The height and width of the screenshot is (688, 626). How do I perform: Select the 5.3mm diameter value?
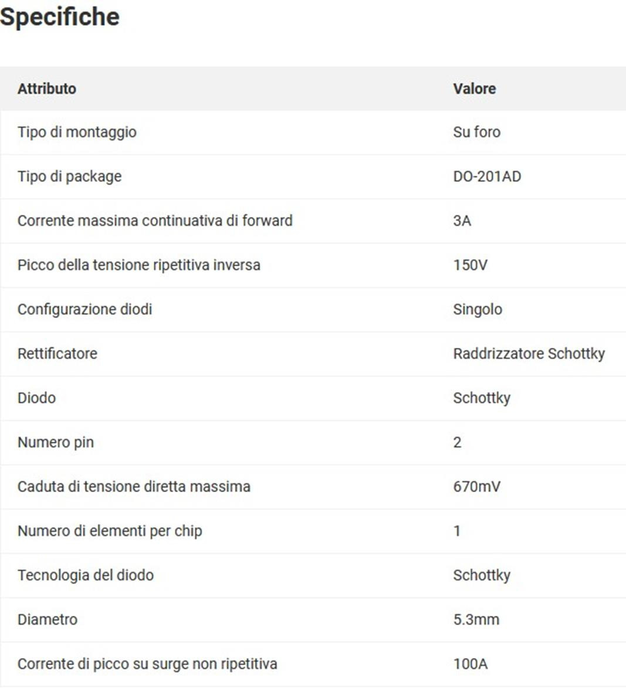(x=476, y=619)
